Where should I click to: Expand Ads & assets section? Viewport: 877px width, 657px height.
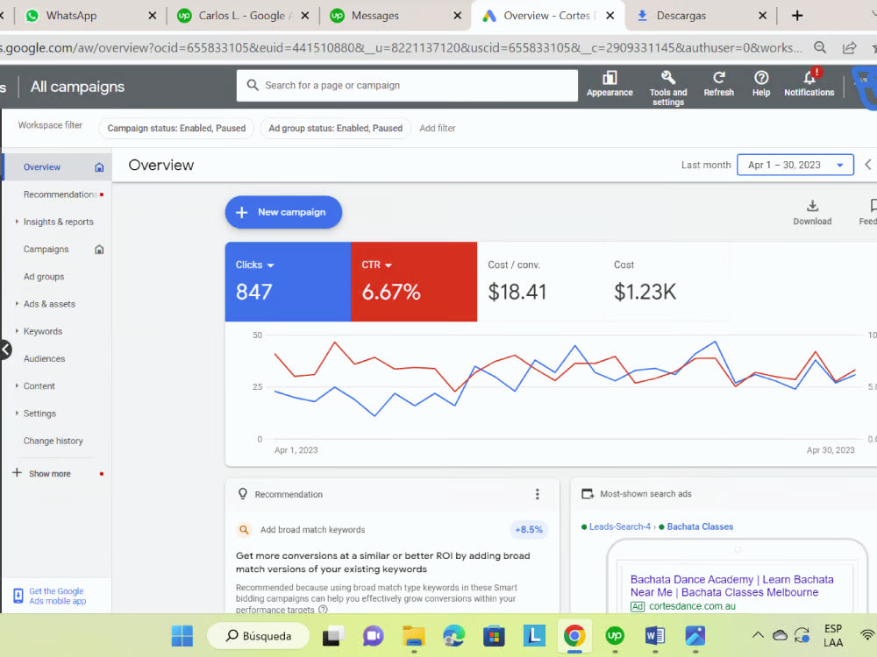pyautogui.click(x=49, y=304)
